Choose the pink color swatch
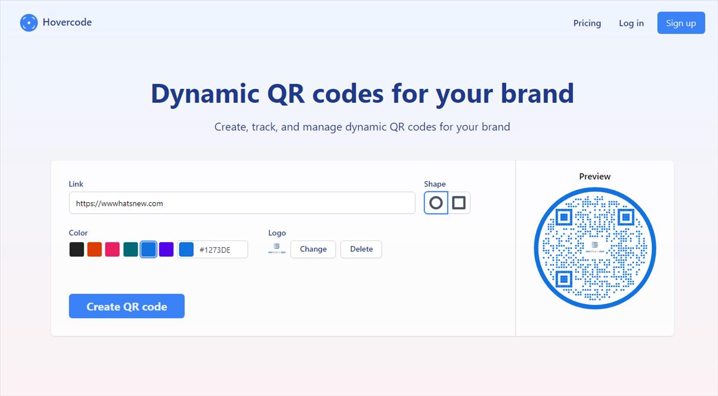The width and height of the screenshot is (718, 396). click(112, 249)
